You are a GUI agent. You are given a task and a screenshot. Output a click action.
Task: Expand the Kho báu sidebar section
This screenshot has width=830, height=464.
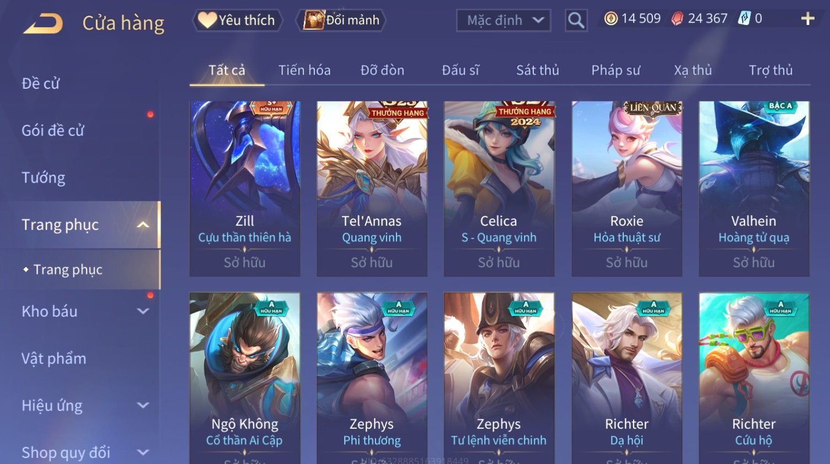[x=143, y=311]
